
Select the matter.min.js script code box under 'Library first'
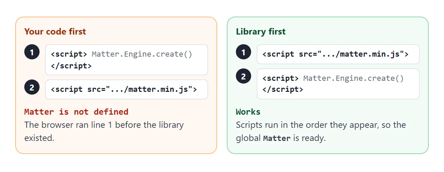coord(338,54)
